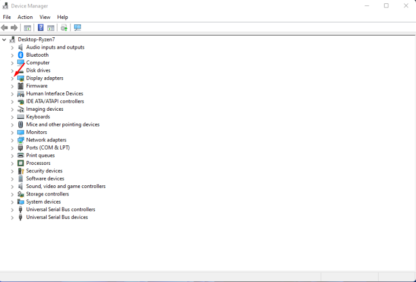Screen dimensions: 416x282
Task: Expand the Disk drives category
Action: click(x=12, y=71)
